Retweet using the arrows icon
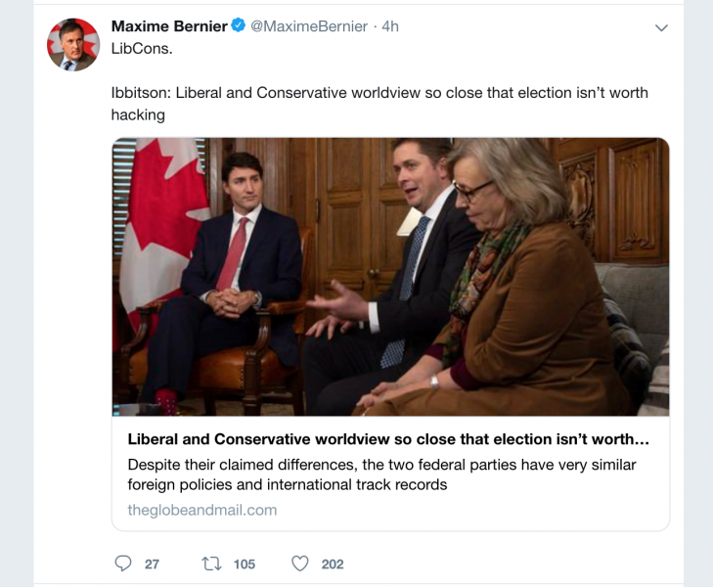 click(x=210, y=564)
